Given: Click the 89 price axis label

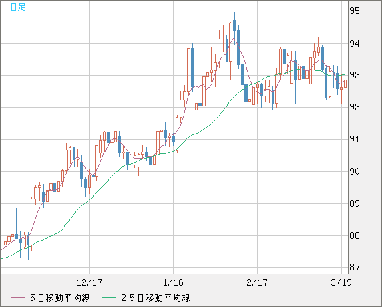Looking at the screenshot, I should point(355,203).
